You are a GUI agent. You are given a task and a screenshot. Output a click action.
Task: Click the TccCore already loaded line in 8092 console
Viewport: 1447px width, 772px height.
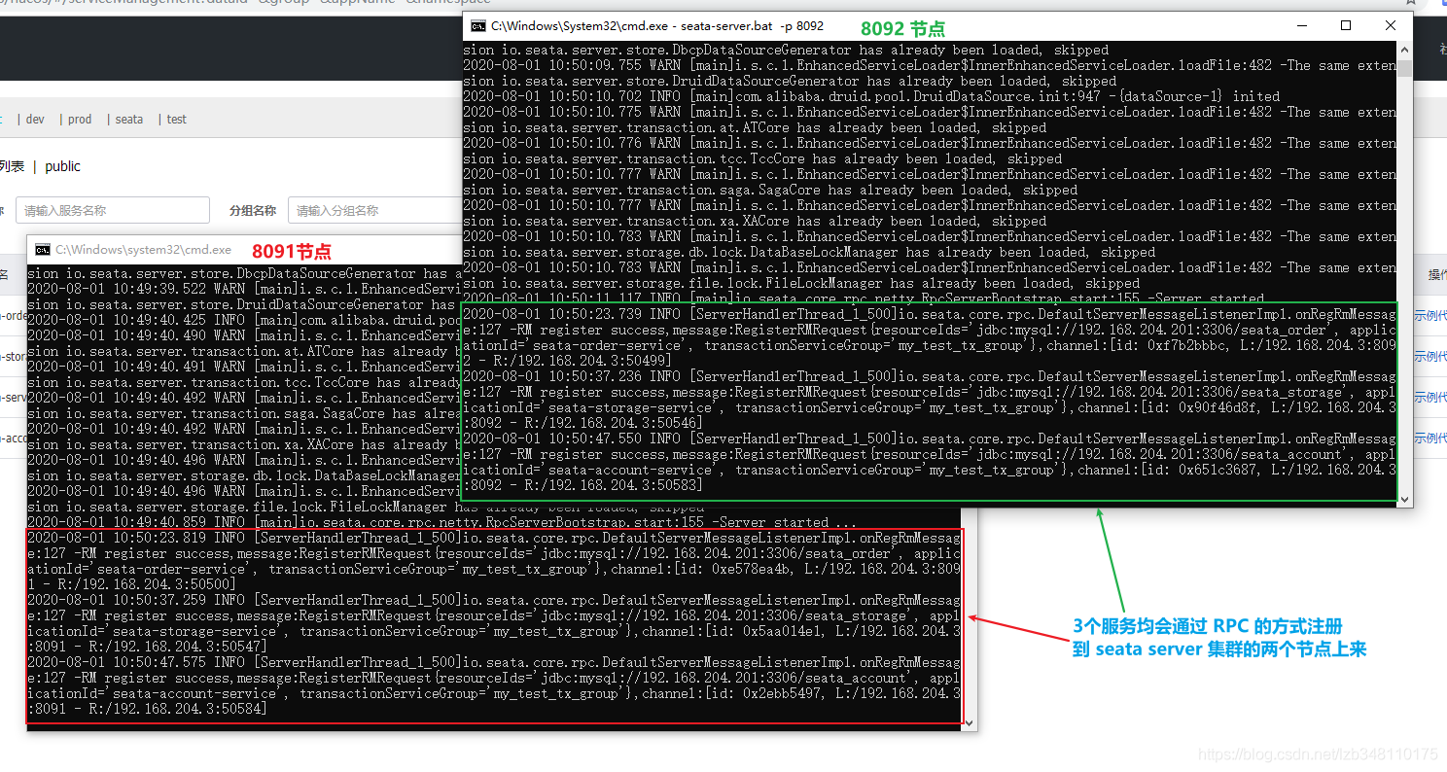click(762, 158)
